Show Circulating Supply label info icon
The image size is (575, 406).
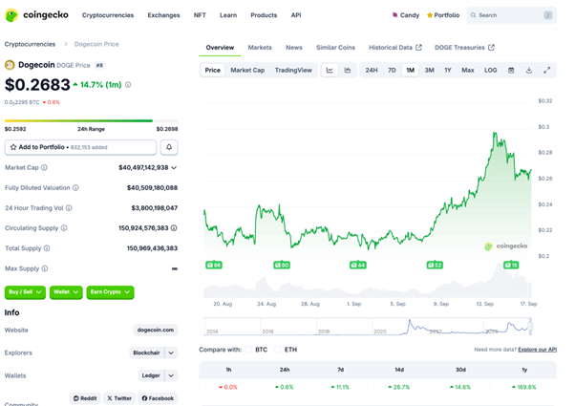64,228
